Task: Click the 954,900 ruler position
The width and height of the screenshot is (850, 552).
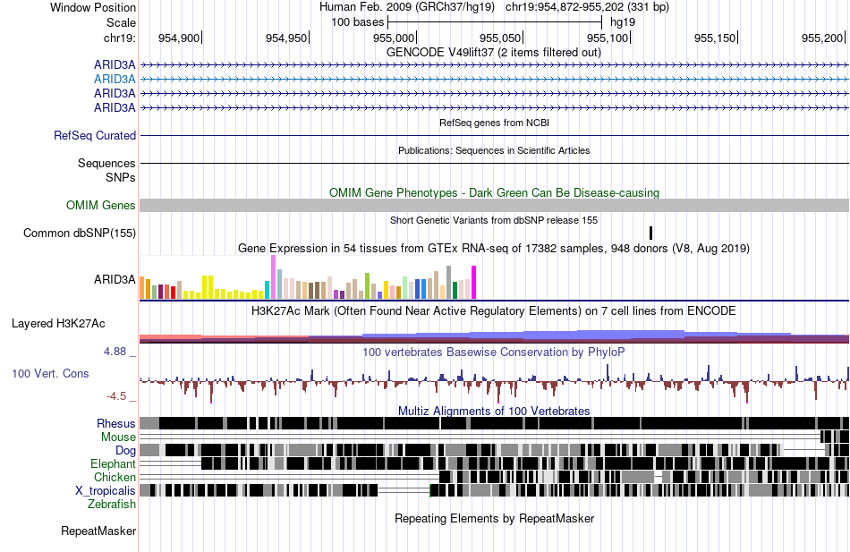Action: [179, 38]
